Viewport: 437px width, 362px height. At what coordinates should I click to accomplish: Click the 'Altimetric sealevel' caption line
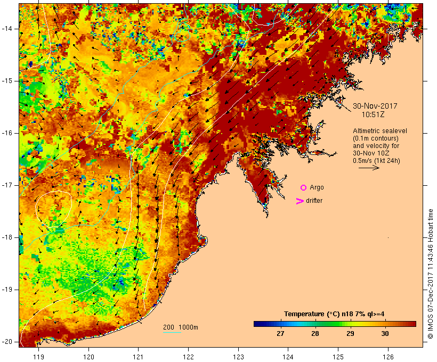click(380, 131)
